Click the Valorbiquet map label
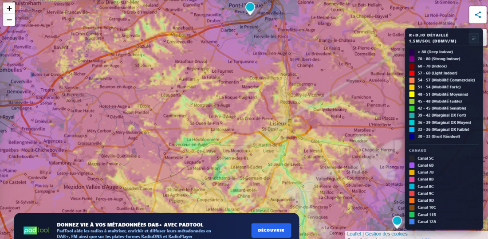 pyautogui.click(x=329, y=179)
